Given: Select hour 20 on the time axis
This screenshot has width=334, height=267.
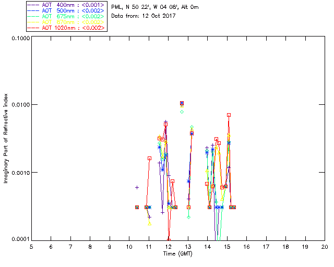Looking at the screenshot, I should click(x=325, y=247).
